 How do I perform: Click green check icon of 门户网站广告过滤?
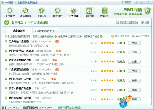coord(6,41)
